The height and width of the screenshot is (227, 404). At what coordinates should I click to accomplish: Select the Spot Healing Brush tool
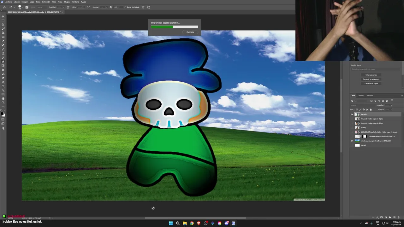(x=3, y=45)
